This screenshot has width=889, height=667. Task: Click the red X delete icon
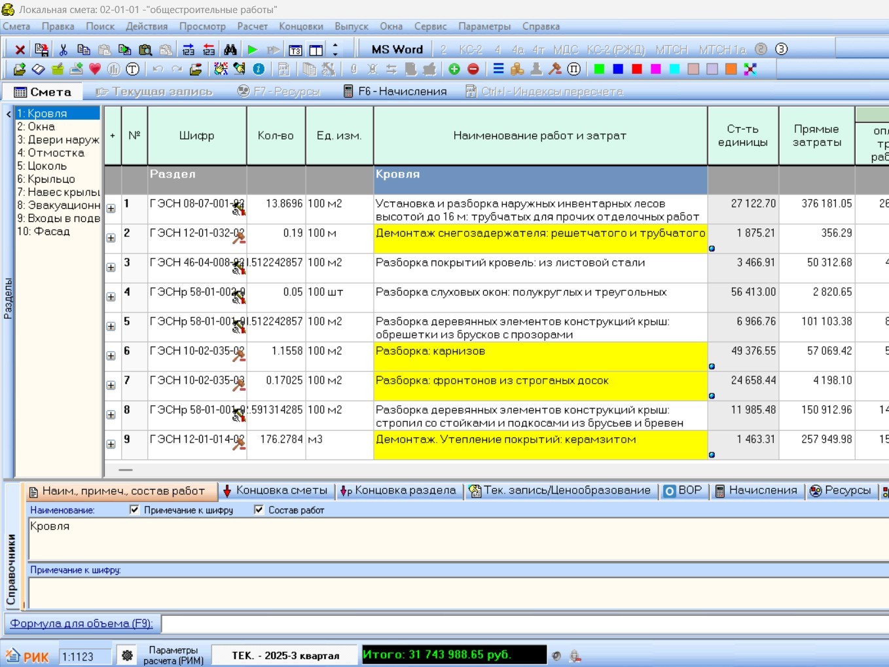coord(20,50)
